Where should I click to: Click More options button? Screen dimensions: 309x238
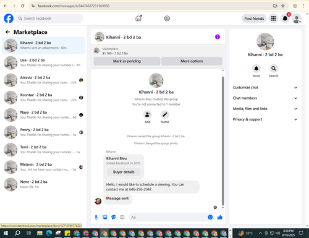pyautogui.click(x=192, y=61)
